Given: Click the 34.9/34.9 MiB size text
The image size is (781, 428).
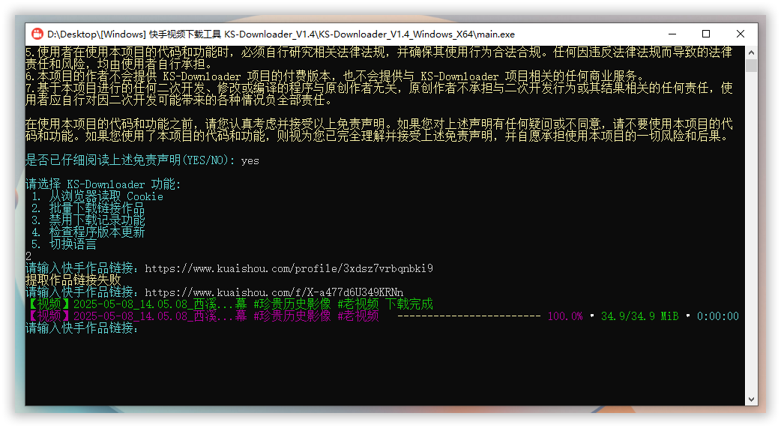Looking at the screenshot, I should pos(639,316).
